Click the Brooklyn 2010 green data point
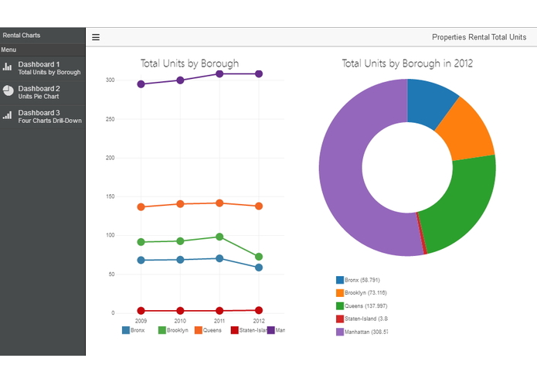The height and width of the screenshot is (382, 537). 180,241
